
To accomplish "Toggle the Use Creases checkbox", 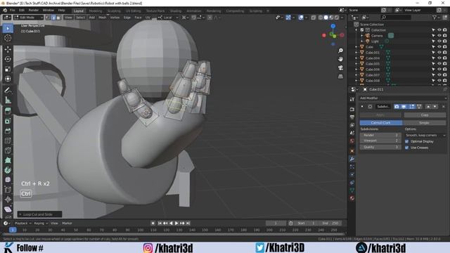I will click(x=406, y=148).
